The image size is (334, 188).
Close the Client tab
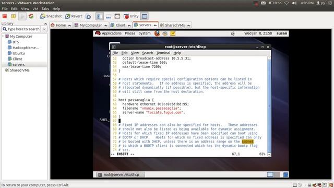tap(129, 26)
